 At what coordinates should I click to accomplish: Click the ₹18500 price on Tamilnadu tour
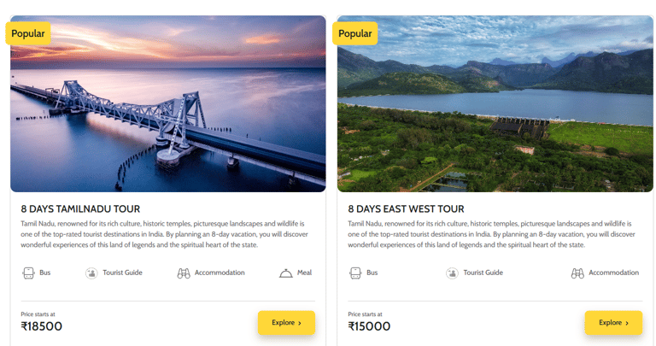coord(42,326)
